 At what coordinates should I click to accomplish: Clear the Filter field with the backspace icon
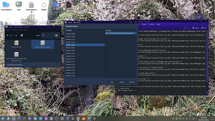(56, 35)
